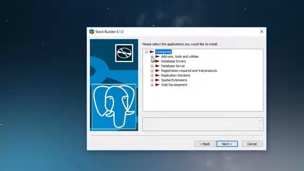The height and width of the screenshot is (171, 304).
Task: Click the flag icon beside Add-ons, tools and utilities
Action: tap(157, 57)
